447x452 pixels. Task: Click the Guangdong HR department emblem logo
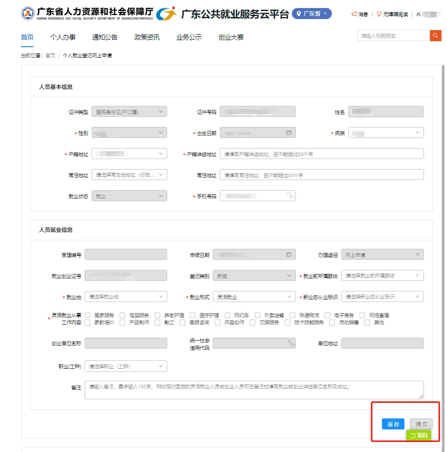pos(28,14)
